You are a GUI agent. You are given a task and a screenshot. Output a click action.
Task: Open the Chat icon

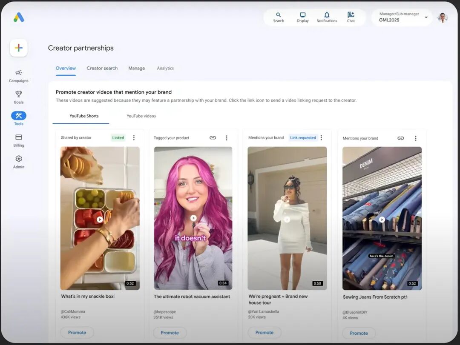tap(351, 17)
